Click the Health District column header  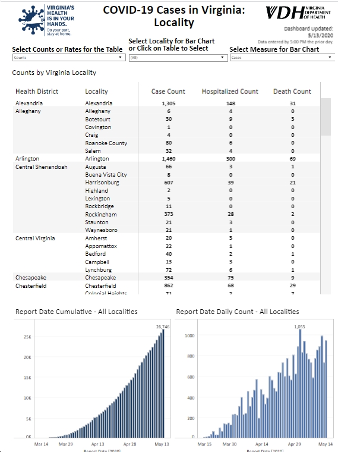[37, 92]
